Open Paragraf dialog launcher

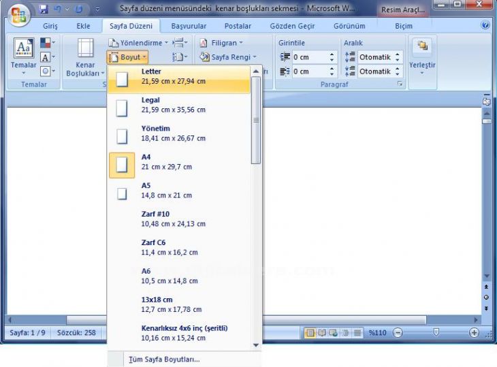[400, 84]
